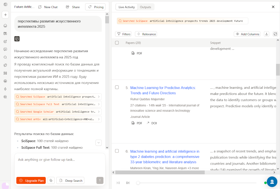Image resolution: width=280 pixels, height=189 pixels.
Task: Switch to the Live Activity tab
Action: point(127,7)
